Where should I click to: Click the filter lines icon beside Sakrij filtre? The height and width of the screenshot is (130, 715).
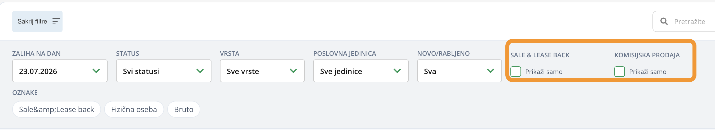tap(56, 21)
